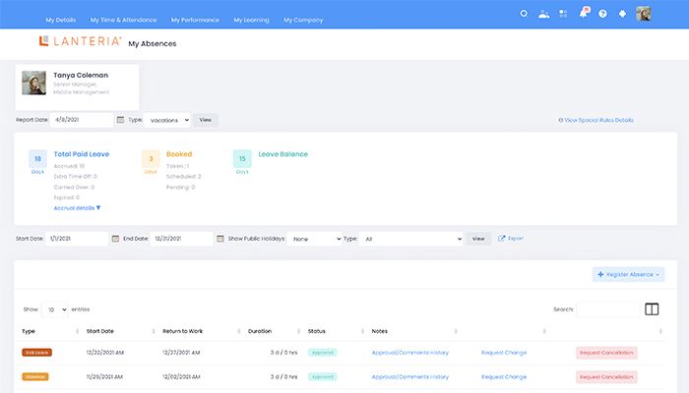Expand Accrual details section

77,208
